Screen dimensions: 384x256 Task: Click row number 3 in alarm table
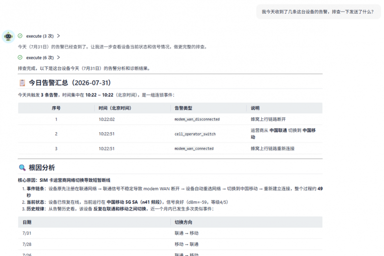(56, 148)
